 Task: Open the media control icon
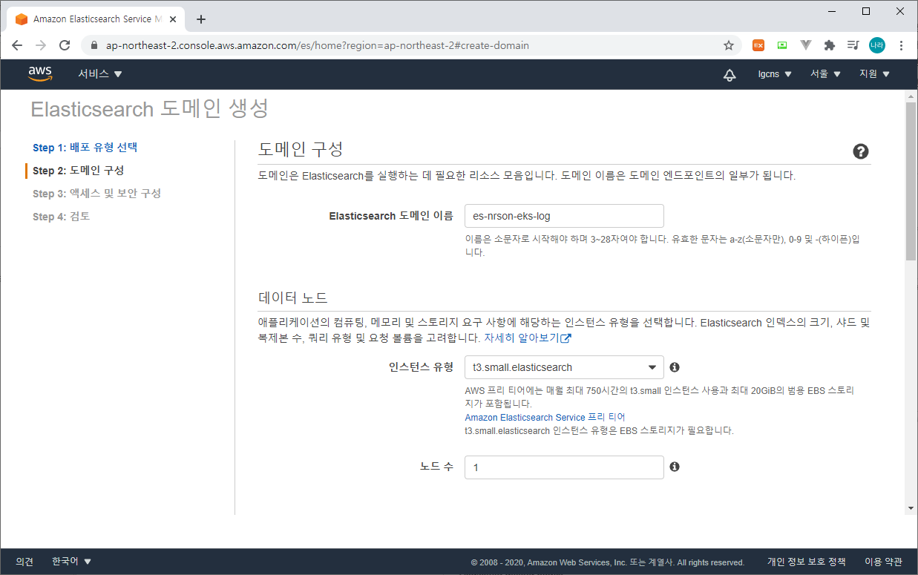coord(853,45)
